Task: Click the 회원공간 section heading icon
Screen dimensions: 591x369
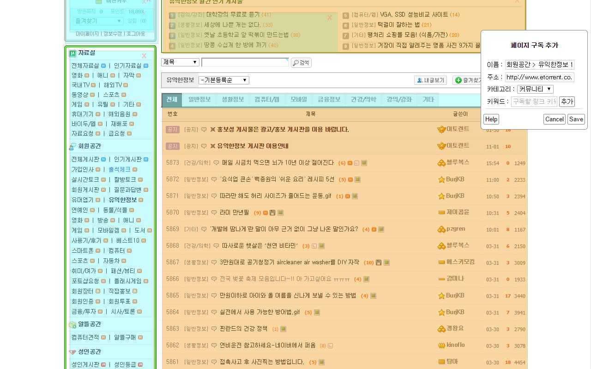Action: (x=72, y=146)
